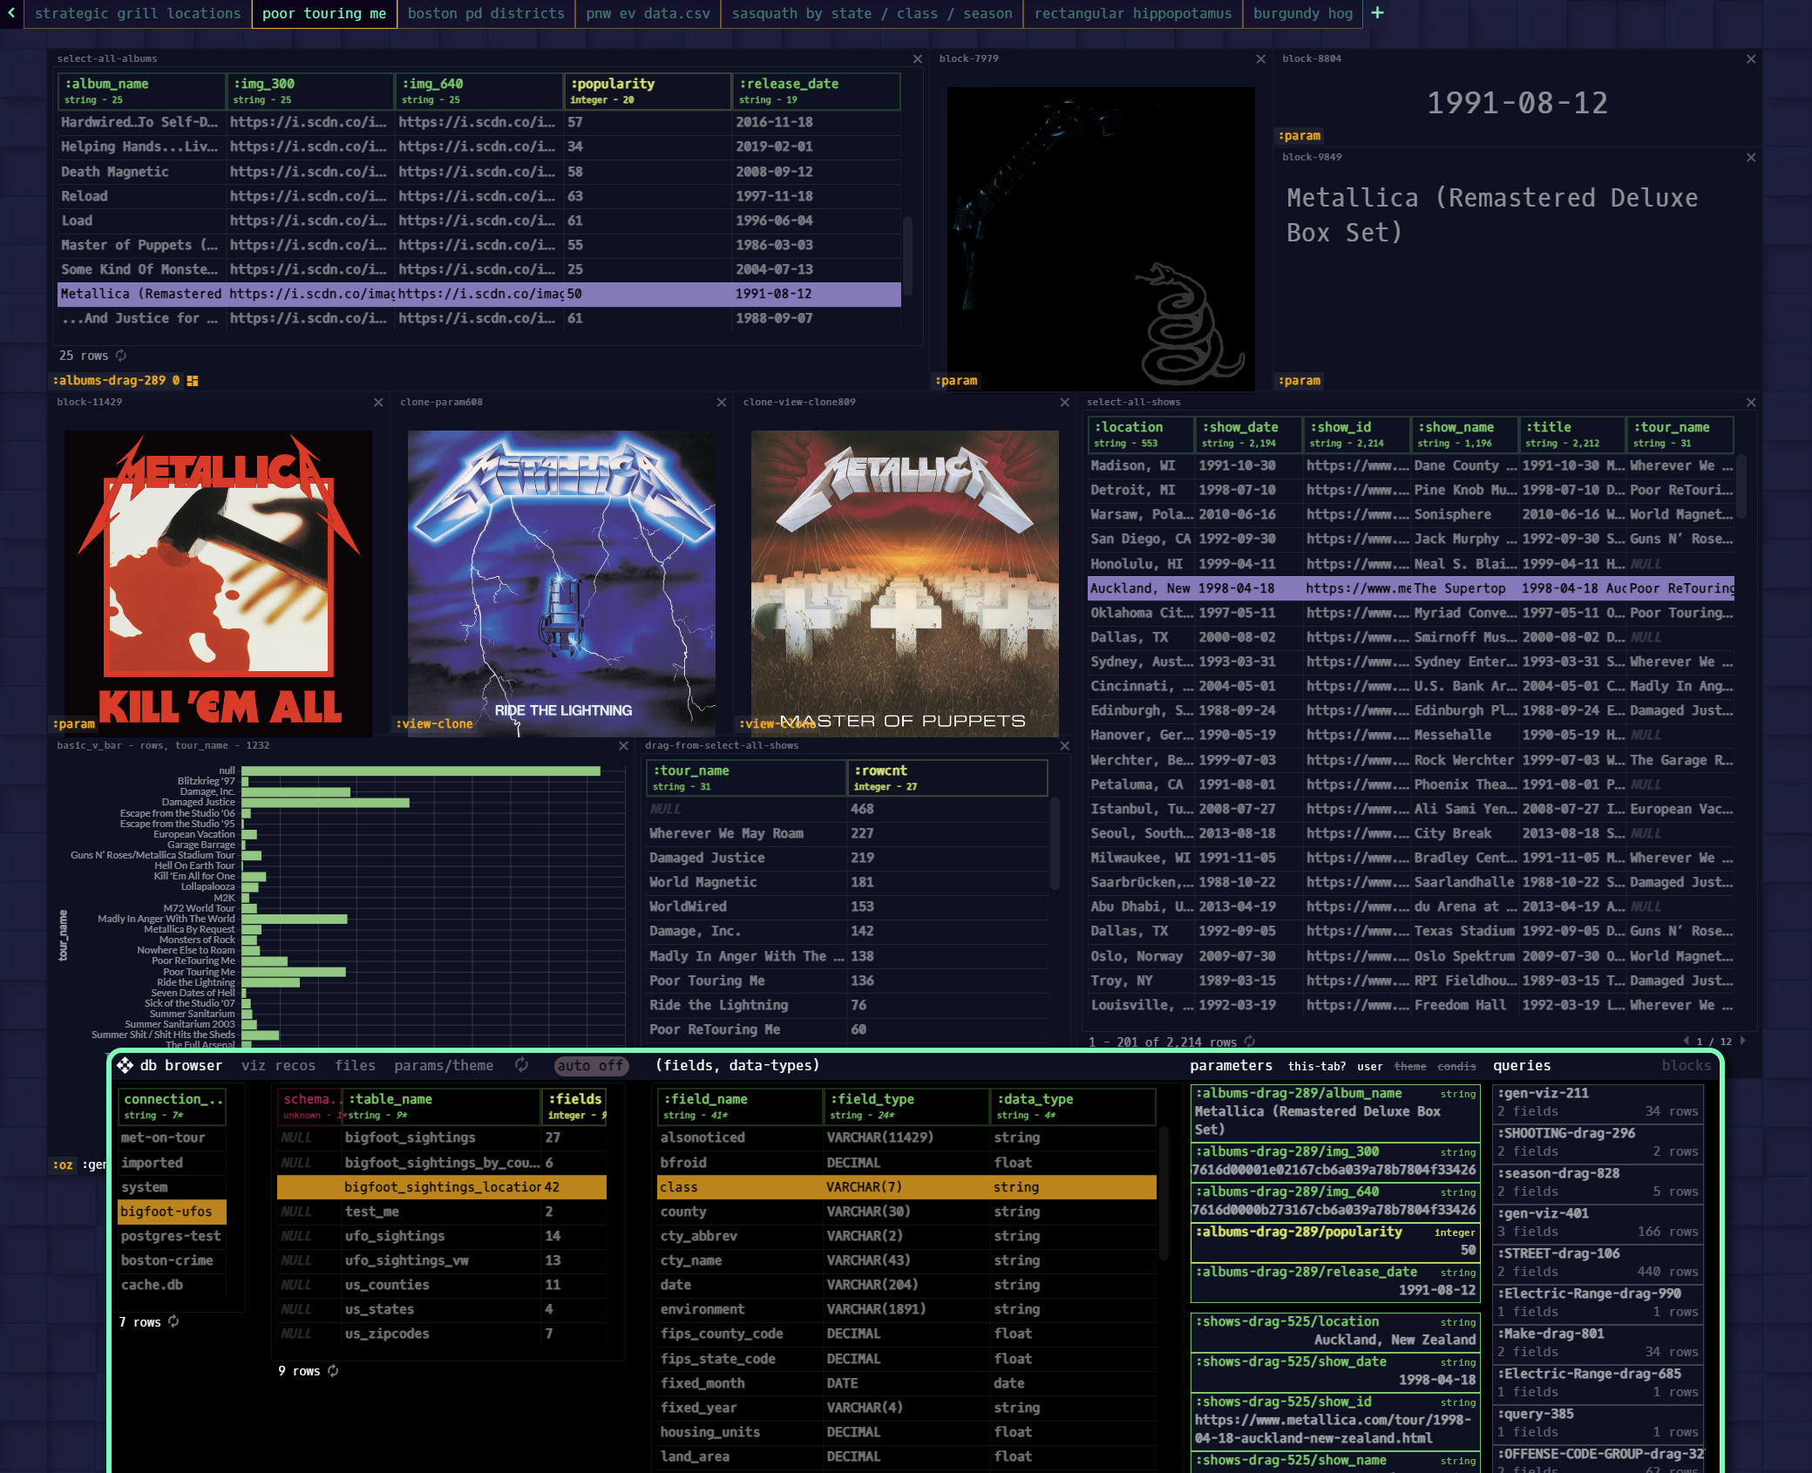The image size is (1812, 1473).
Task: Click the grid icon beside albums-drag-289
Action: tap(193, 381)
